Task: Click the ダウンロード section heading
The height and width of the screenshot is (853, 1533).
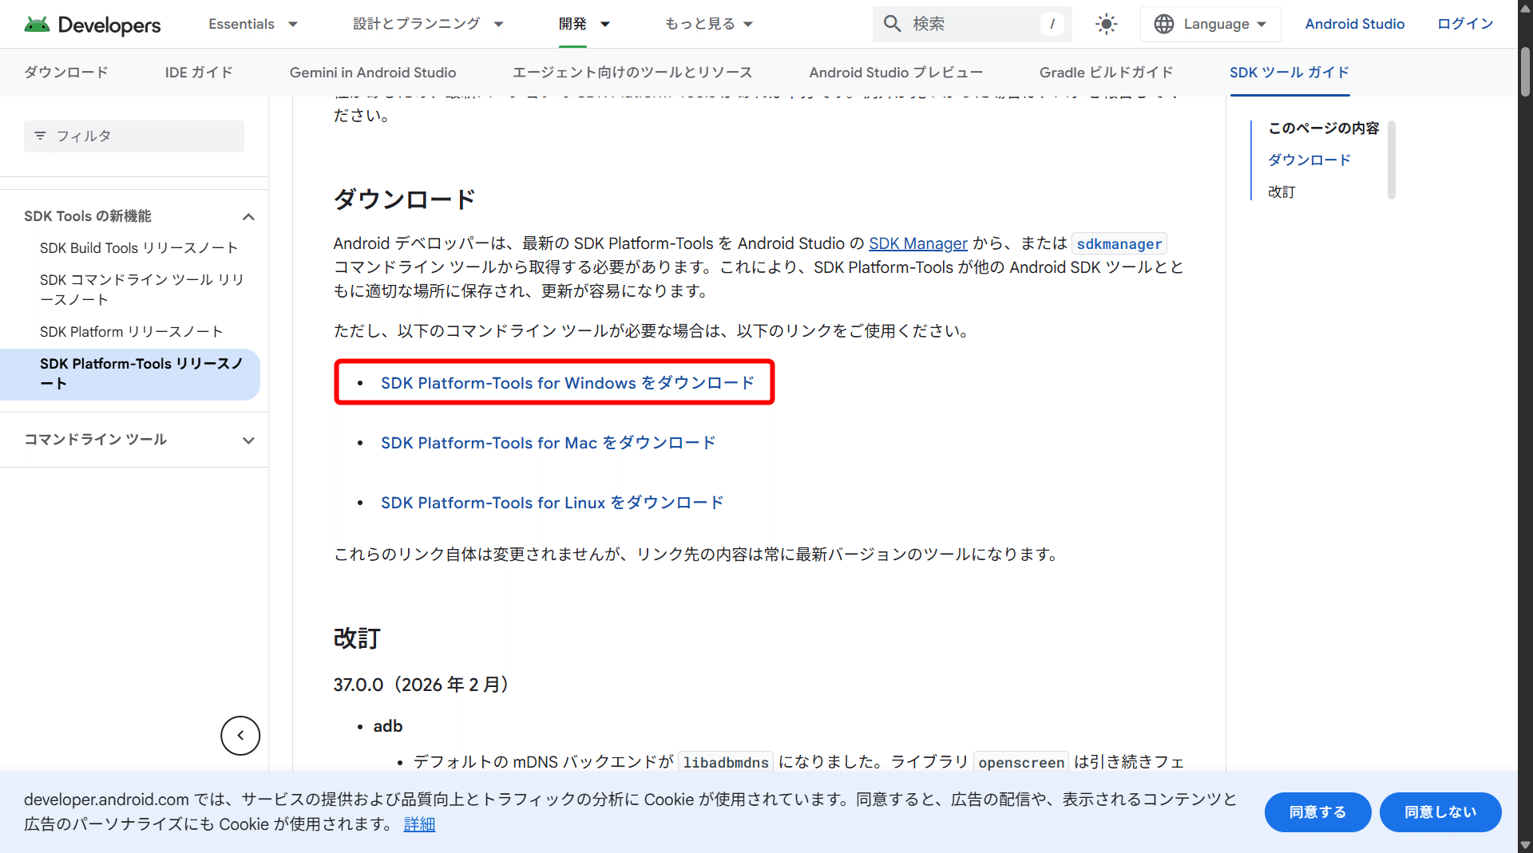Action: pos(405,199)
